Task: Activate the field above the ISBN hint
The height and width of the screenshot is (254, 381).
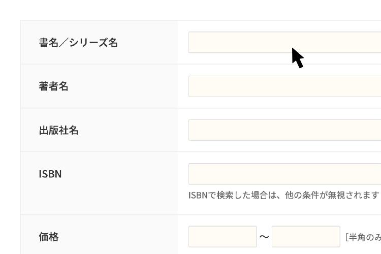Action: 284,174
